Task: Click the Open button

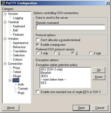Action: [x=81, y=108]
